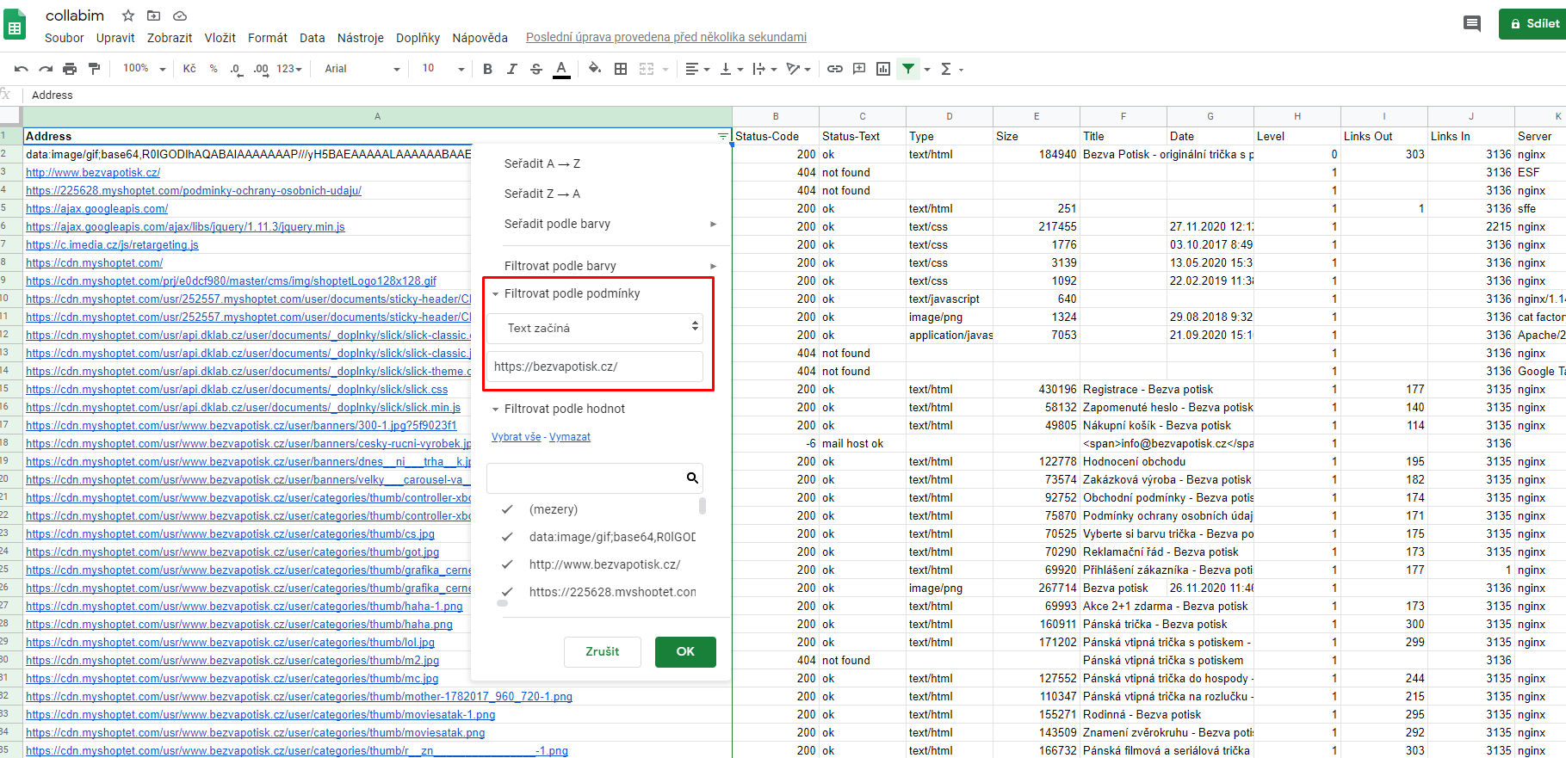Toggle italic formatting
Image resolution: width=1566 pixels, height=758 pixels.
[511, 69]
